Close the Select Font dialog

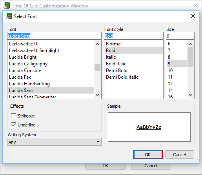(x=193, y=16)
